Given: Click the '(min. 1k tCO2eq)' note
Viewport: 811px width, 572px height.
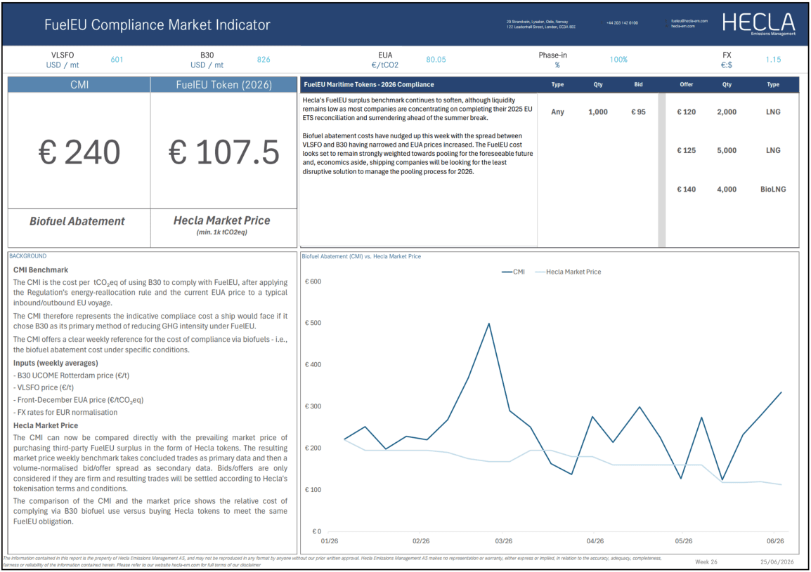Looking at the screenshot, I should click(222, 232).
